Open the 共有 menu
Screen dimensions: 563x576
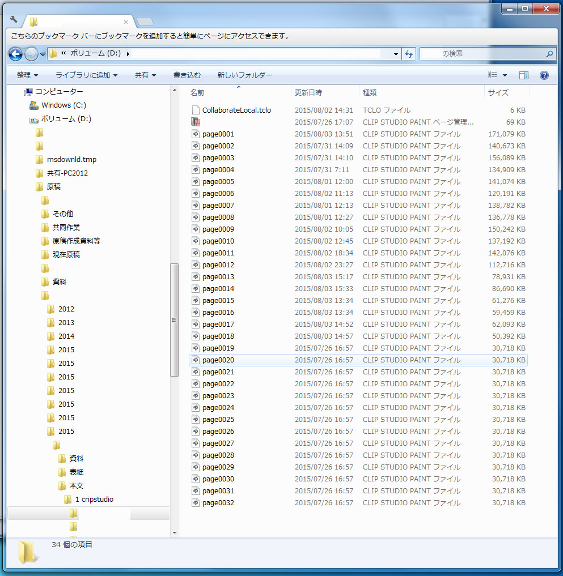tap(145, 75)
